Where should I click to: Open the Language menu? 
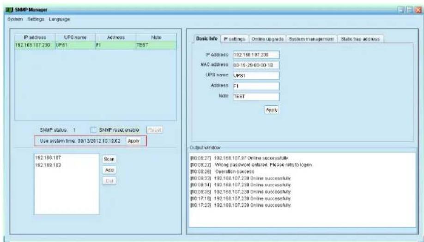coord(60,19)
